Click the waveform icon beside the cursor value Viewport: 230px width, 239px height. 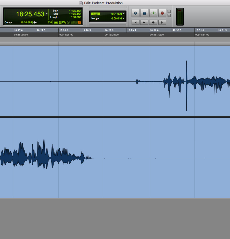tap(35, 22)
